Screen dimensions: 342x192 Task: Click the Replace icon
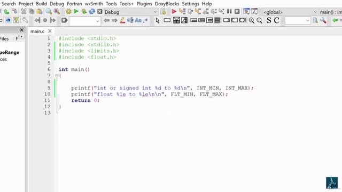(57, 12)
